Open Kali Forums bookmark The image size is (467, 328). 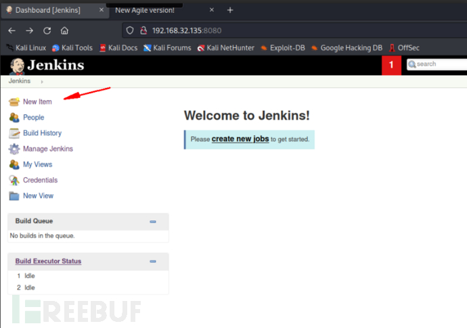167,48
